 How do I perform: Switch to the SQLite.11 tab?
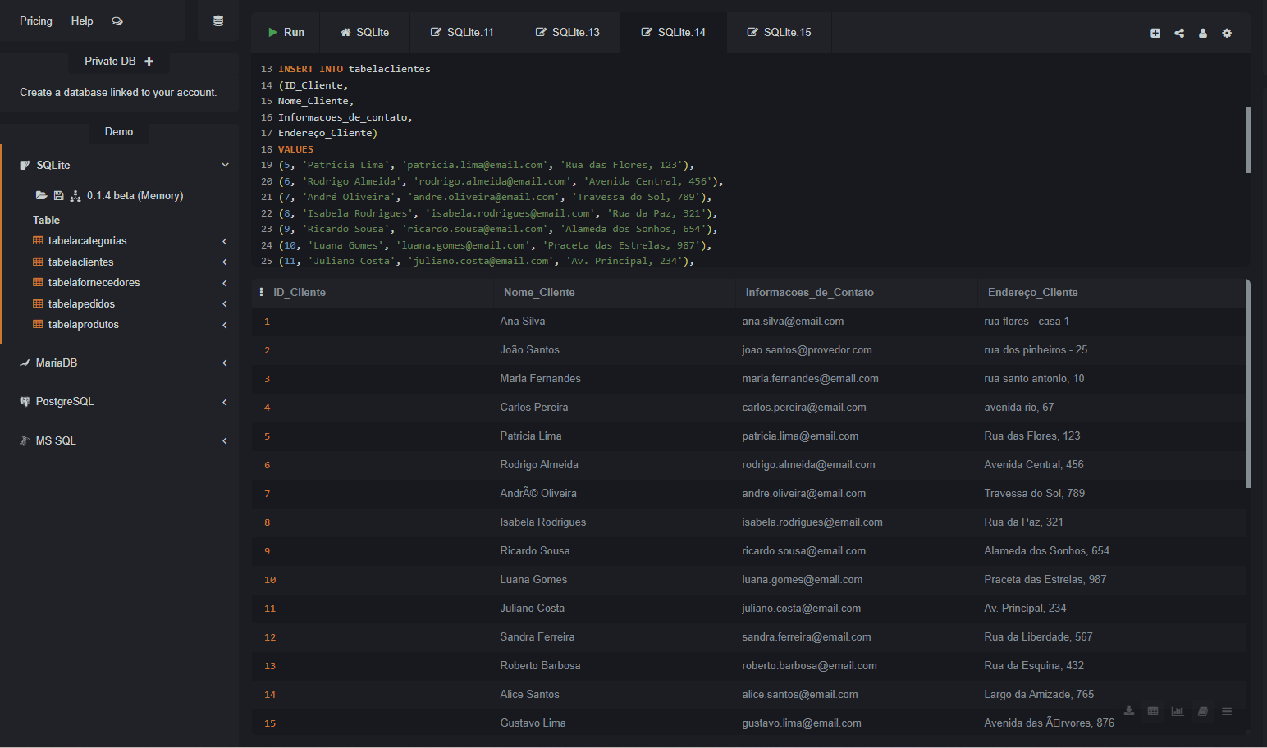(x=462, y=33)
